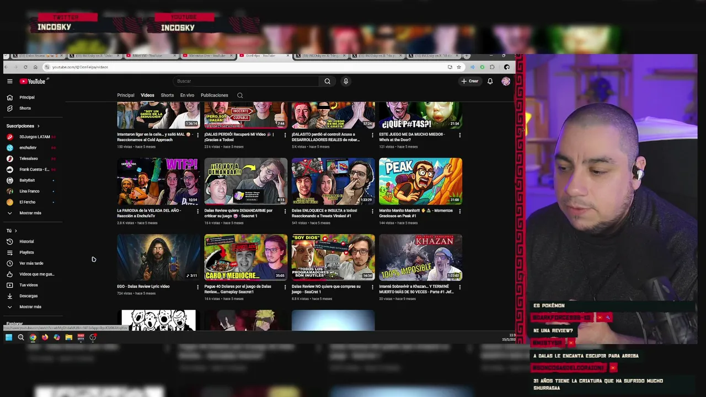Open the YouTube hamburger guide menu
Viewport: 706px width, 397px height.
(9, 81)
